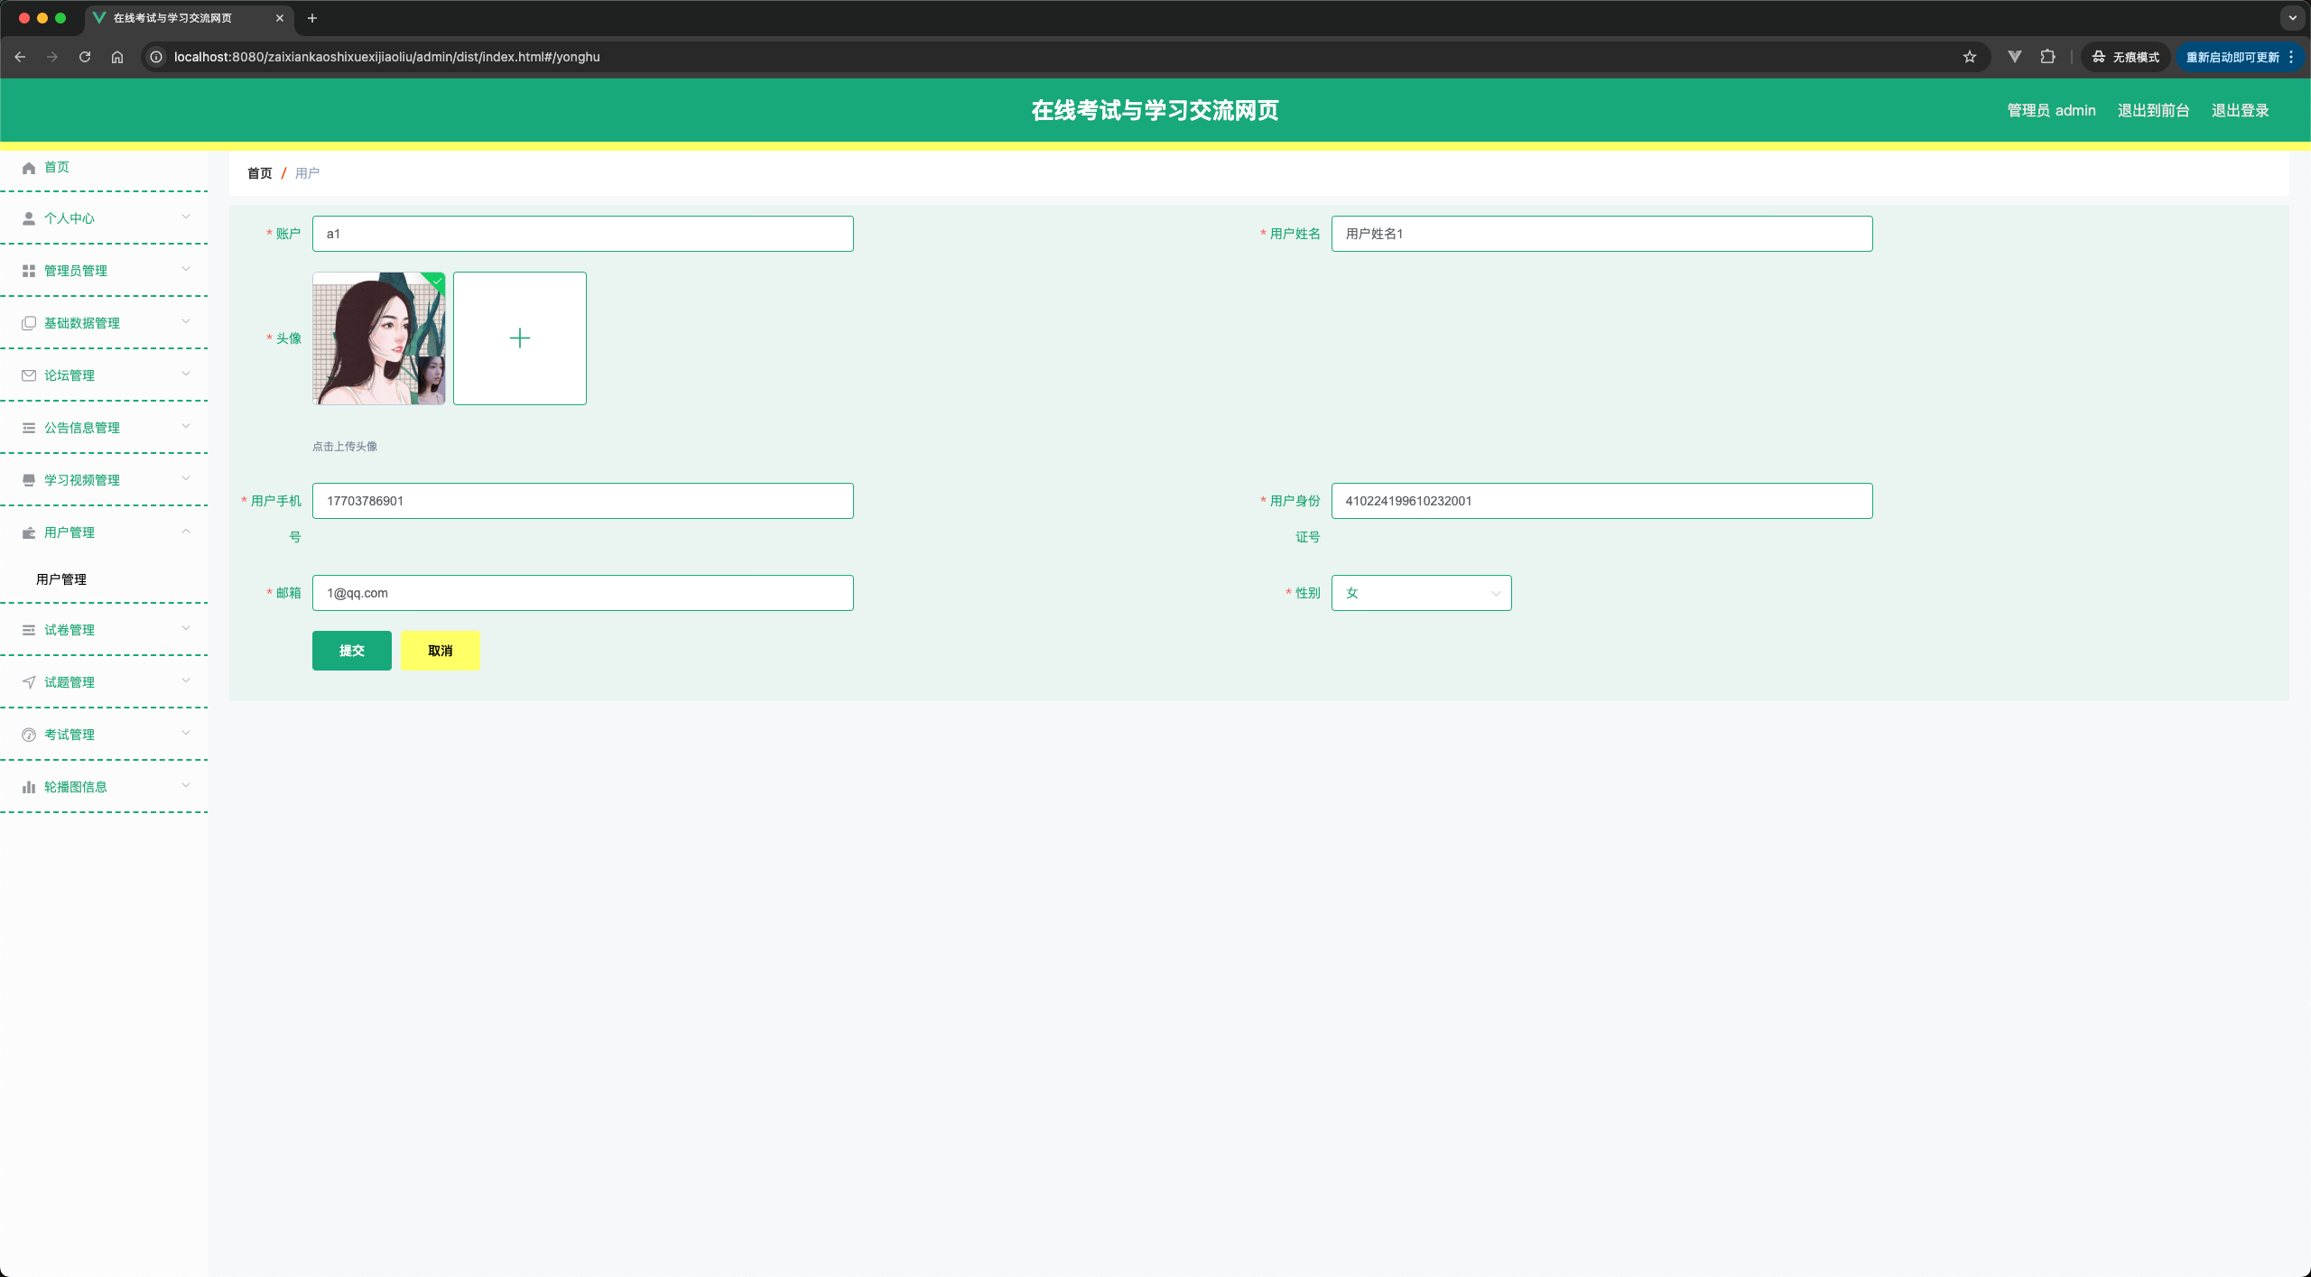Screen dimensions: 2311x1277
Task: Click 退出登录 in header
Action: tap(2240, 111)
